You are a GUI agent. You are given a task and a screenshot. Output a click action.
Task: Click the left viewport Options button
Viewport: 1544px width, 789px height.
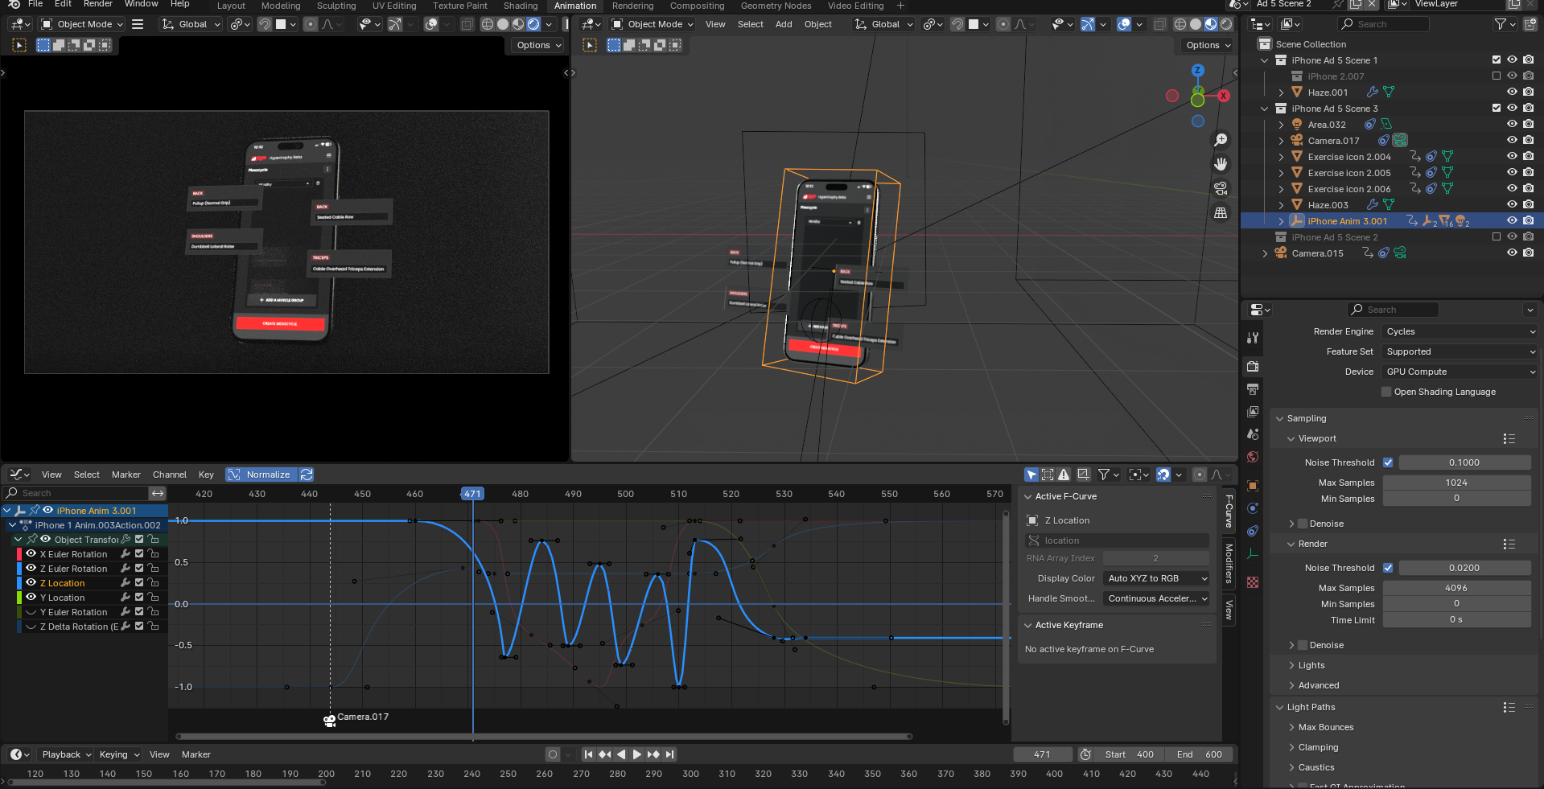tap(538, 45)
